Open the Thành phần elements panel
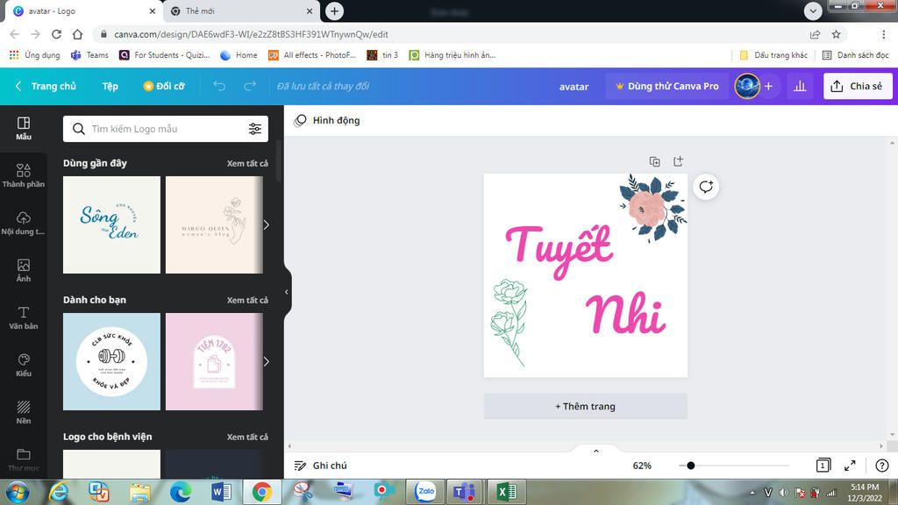898x505 pixels. [24, 175]
